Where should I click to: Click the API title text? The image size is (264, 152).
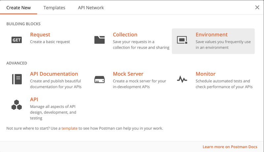(34, 99)
